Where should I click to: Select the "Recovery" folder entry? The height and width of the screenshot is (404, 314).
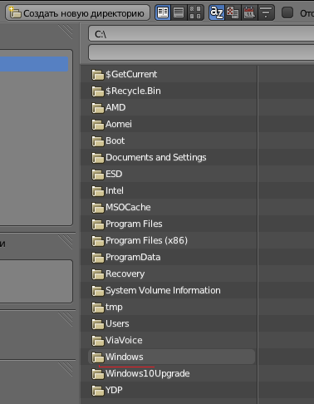coord(125,273)
